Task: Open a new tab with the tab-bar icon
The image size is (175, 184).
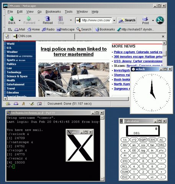Action: 7,36
